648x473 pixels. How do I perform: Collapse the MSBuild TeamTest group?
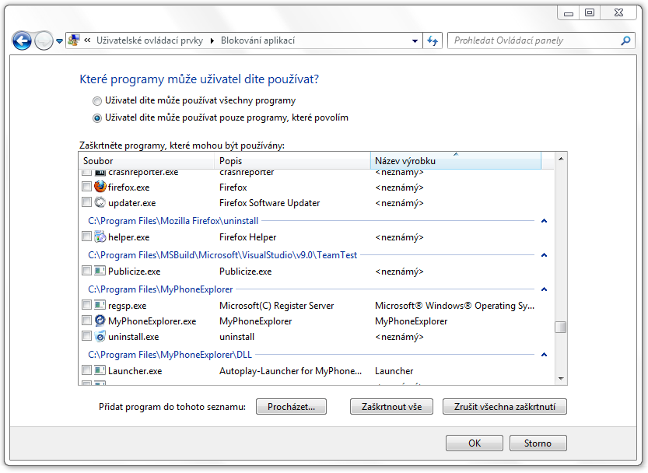coord(545,255)
